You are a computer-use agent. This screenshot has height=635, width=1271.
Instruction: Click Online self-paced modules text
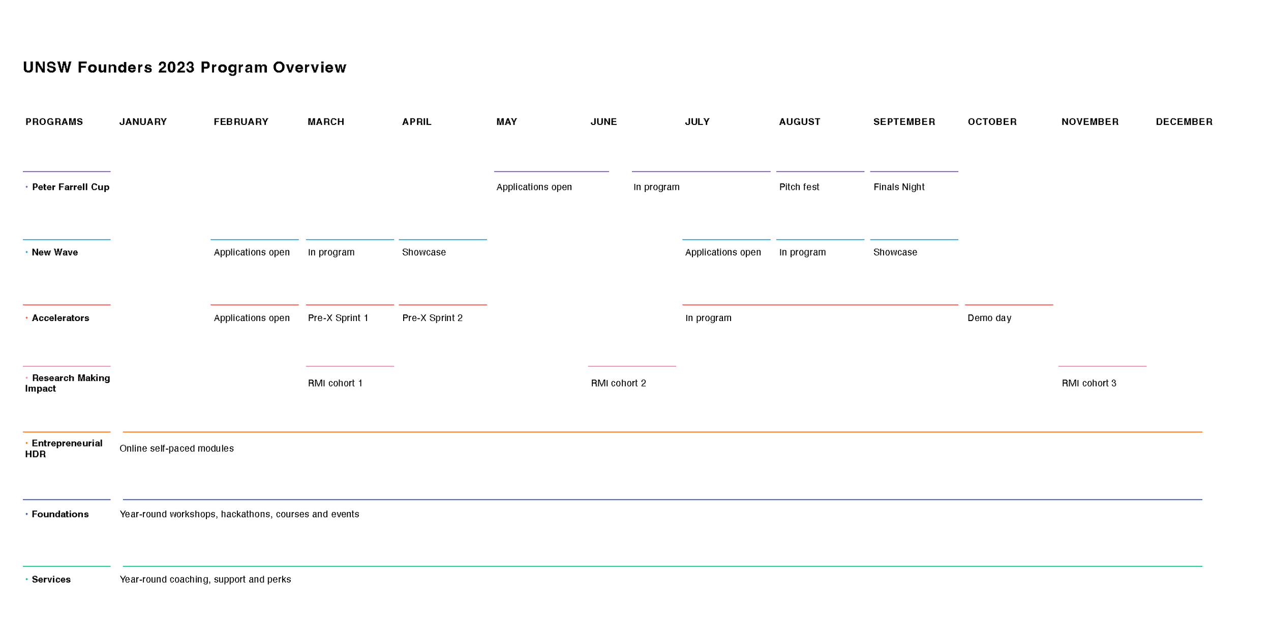point(177,449)
